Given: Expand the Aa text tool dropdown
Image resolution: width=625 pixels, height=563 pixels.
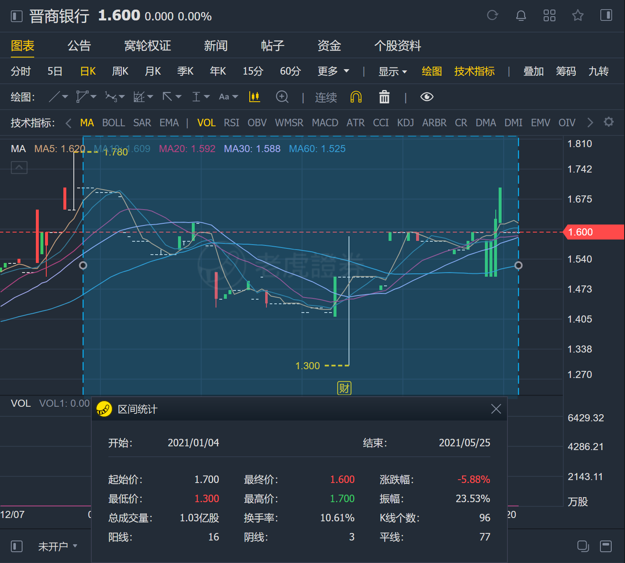Looking at the screenshot, I should coord(228,97).
